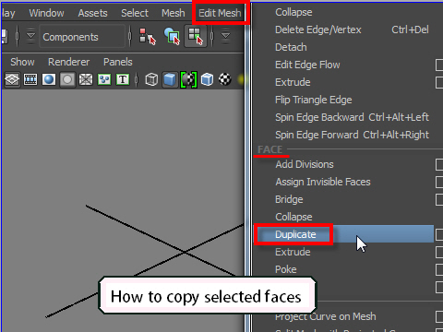Open Poke option box
443x332 pixels.
click(439, 269)
